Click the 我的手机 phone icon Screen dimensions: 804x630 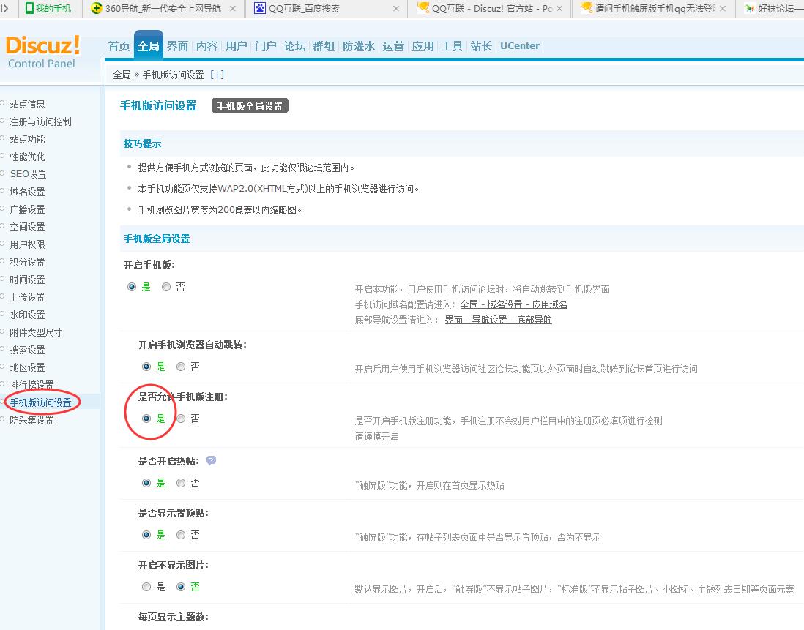[29, 9]
